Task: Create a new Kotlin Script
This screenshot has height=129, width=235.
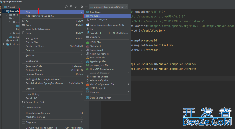Action: pos(108,50)
